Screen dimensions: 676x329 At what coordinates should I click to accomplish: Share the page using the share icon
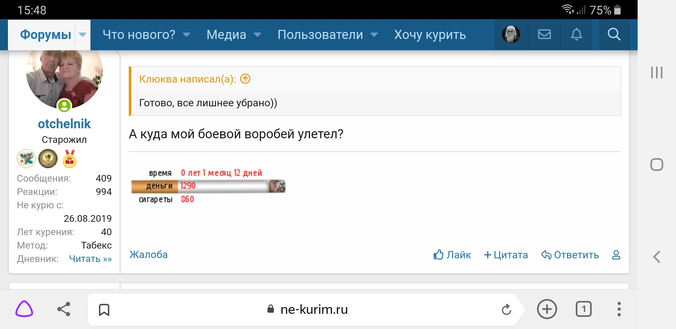point(63,309)
